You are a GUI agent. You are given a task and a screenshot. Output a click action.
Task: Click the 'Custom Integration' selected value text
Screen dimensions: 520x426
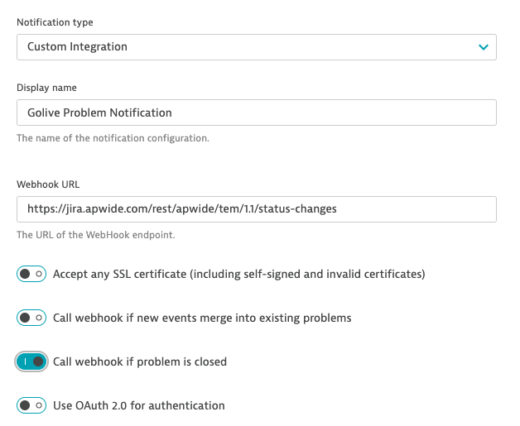(x=77, y=47)
